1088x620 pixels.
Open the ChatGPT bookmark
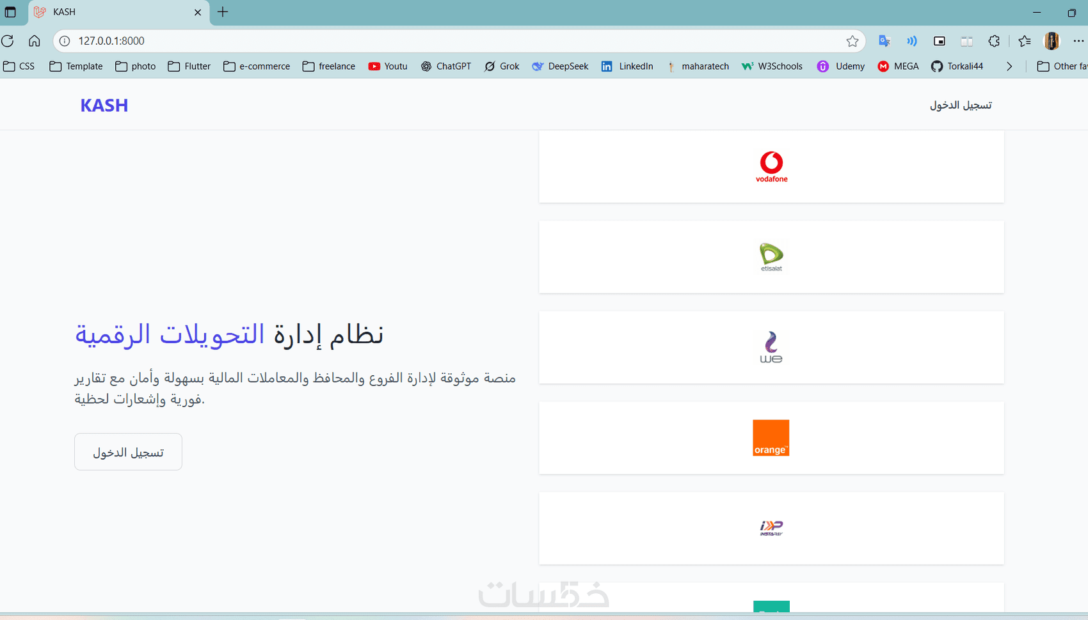pyautogui.click(x=446, y=66)
